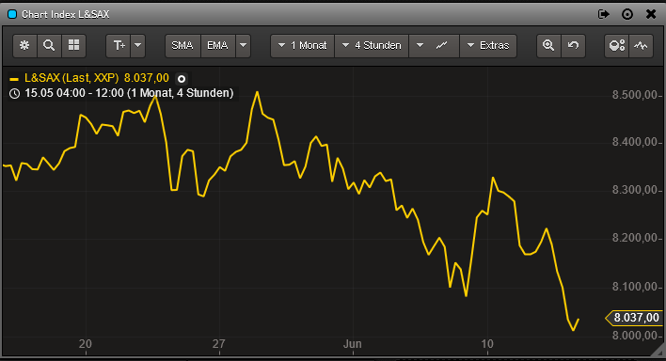Open the 1 Monat period dropdown
666x361 pixels.
coord(302,45)
